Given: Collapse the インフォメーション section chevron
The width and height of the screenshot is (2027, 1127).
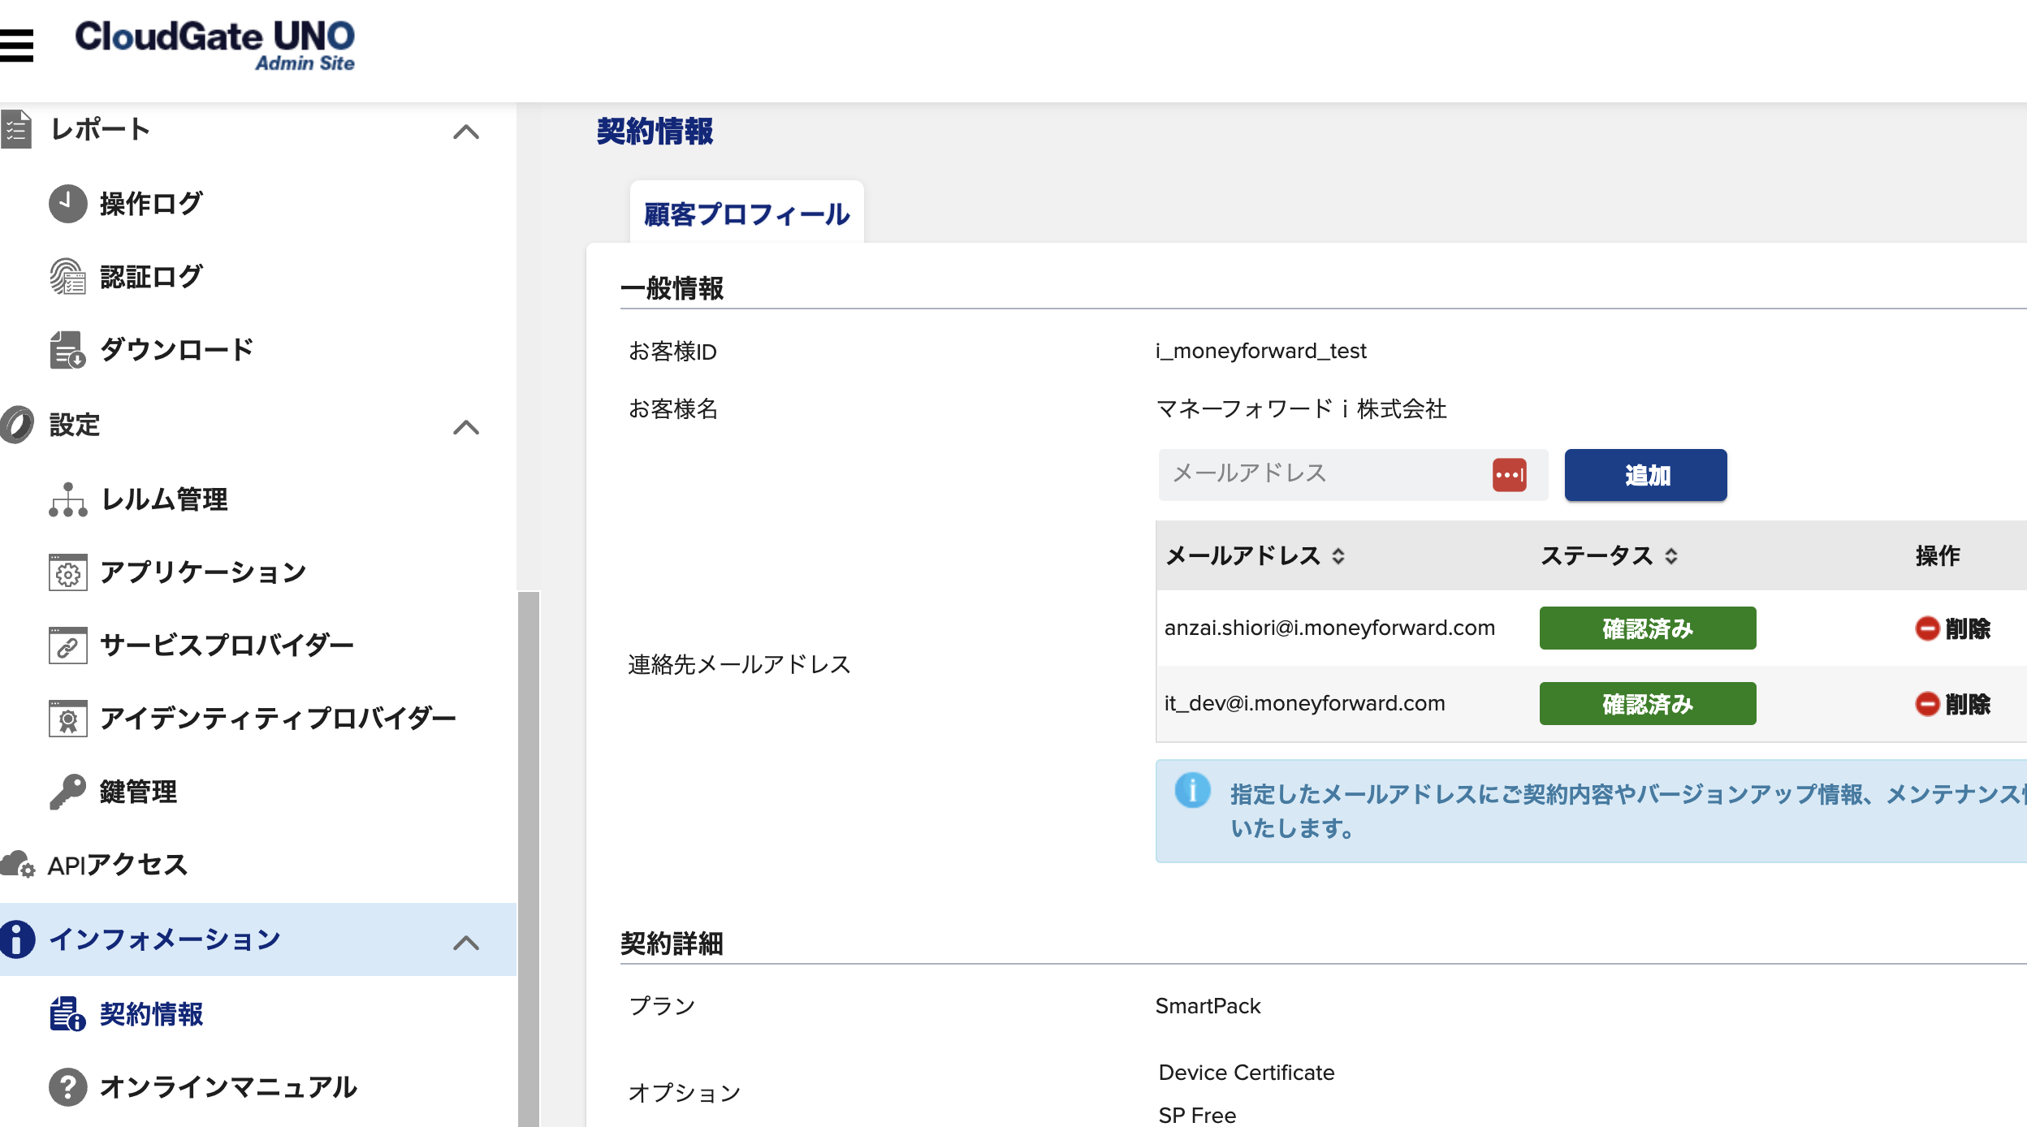Looking at the screenshot, I should pos(466,943).
